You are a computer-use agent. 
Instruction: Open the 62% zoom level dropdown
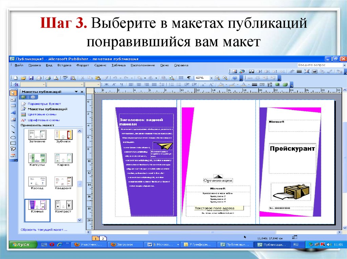(x=211, y=78)
